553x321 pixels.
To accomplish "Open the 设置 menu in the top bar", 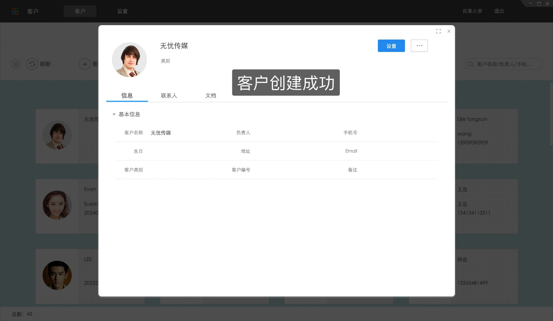I will click(122, 11).
